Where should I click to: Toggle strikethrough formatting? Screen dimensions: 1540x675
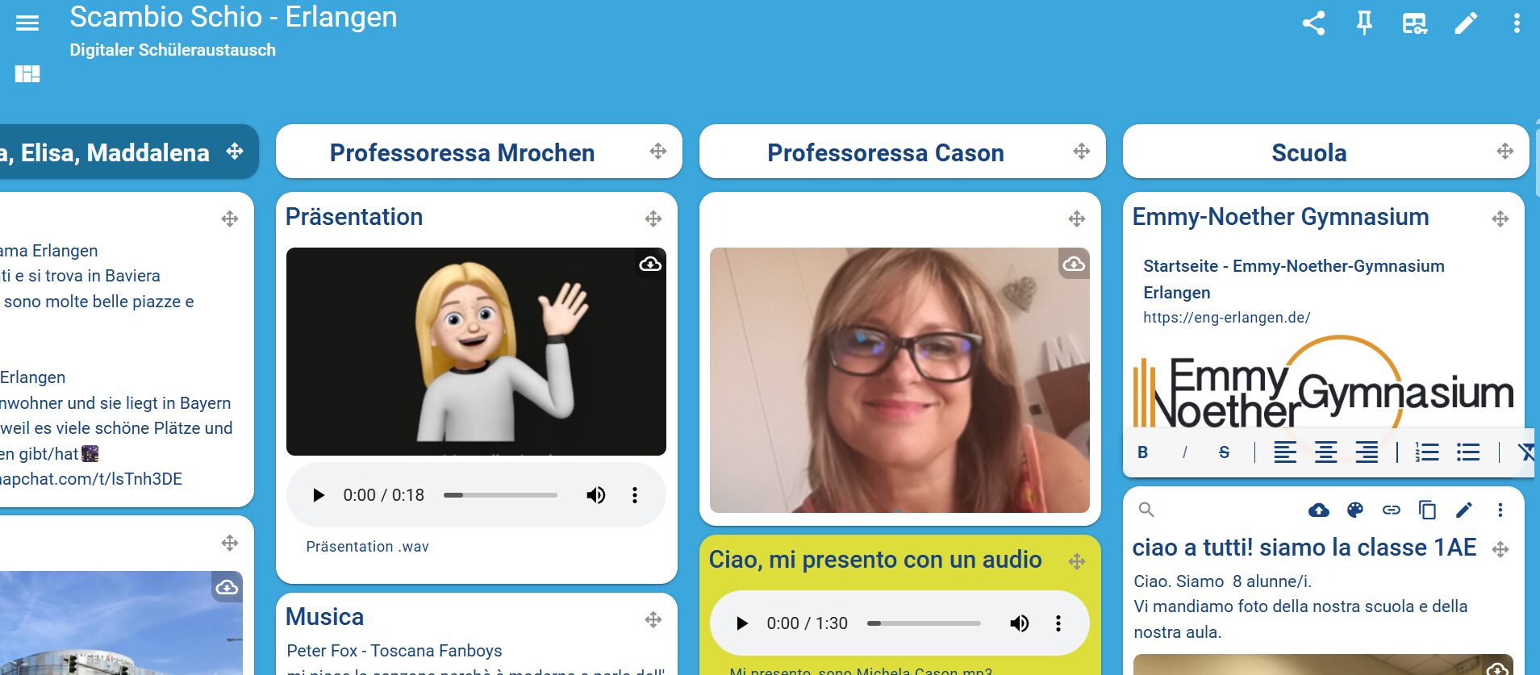1224,452
